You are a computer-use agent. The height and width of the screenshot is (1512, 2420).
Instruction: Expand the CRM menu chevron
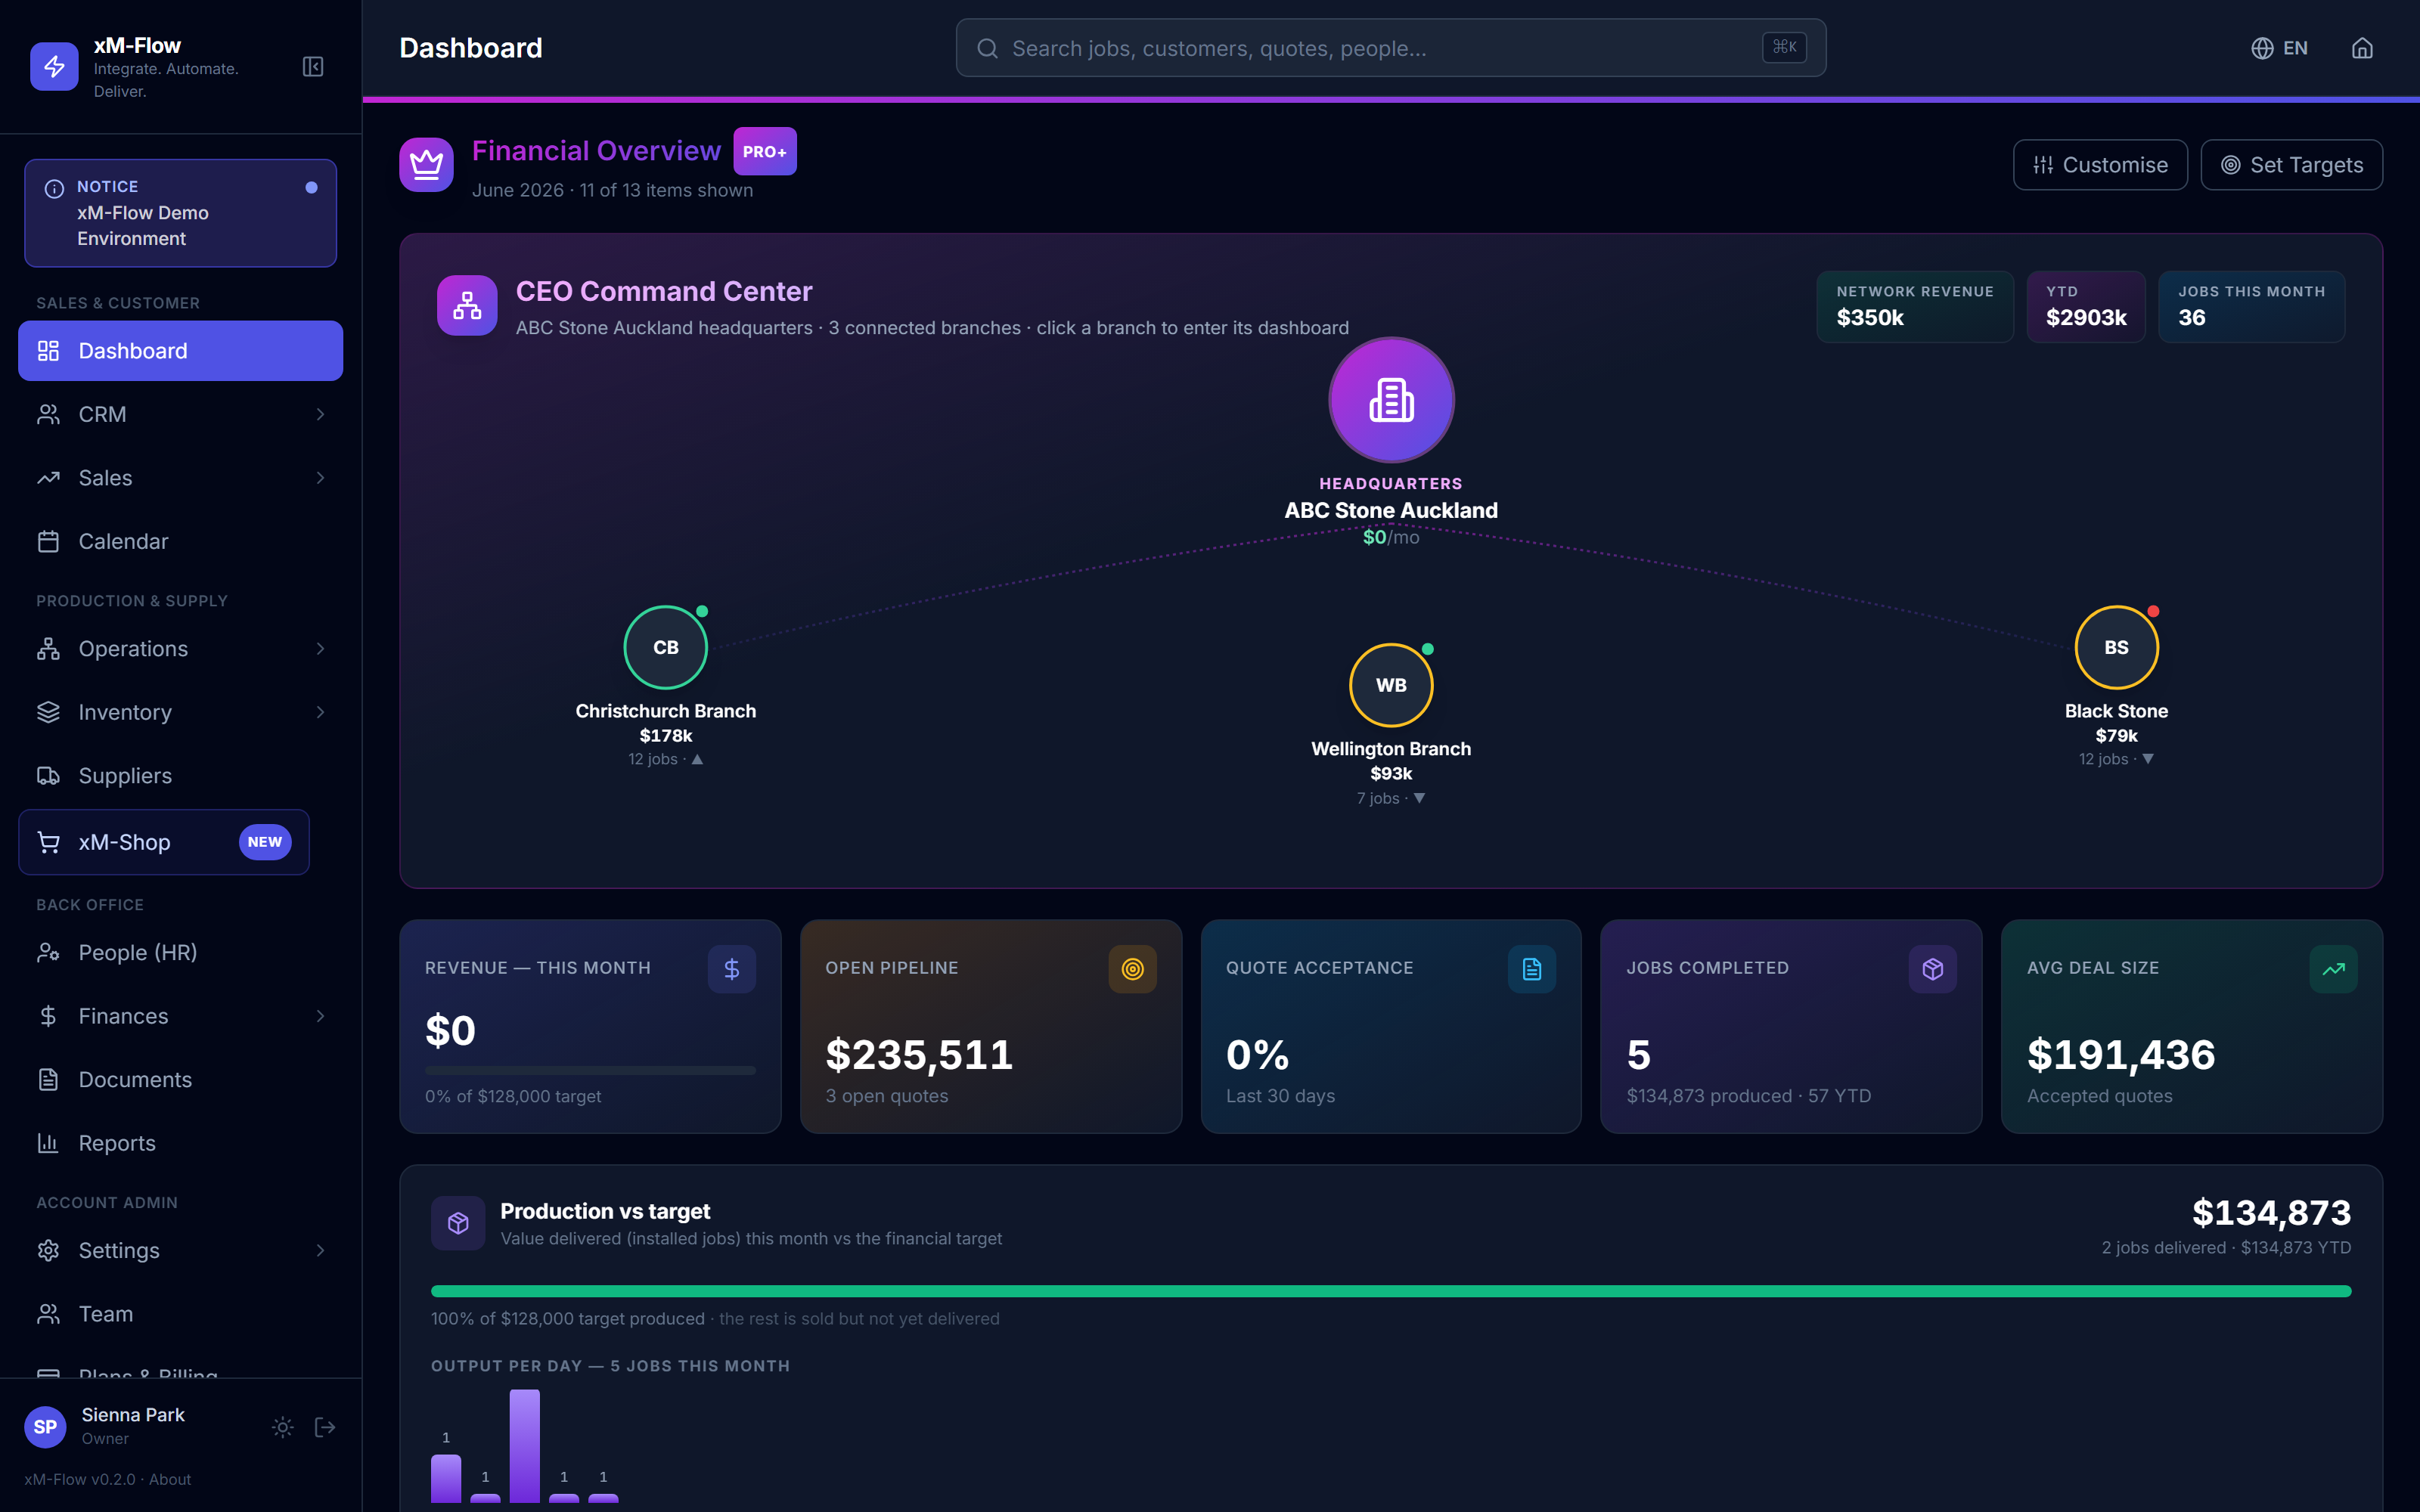tap(320, 414)
